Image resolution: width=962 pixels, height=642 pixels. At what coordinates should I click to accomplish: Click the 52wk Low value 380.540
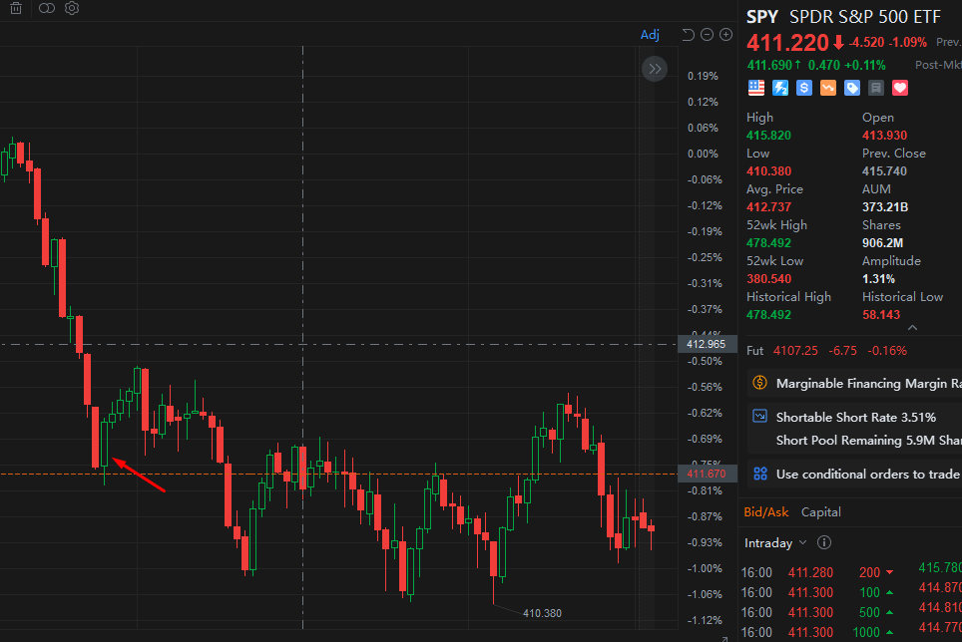[x=768, y=279]
